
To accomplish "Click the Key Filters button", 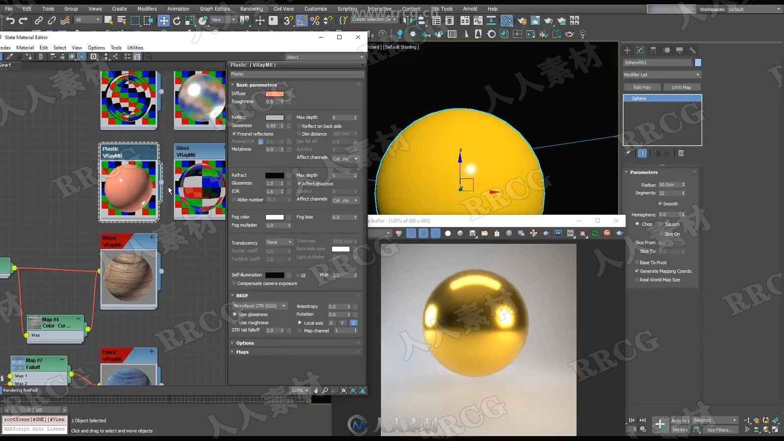I will pyautogui.click(x=720, y=430).
